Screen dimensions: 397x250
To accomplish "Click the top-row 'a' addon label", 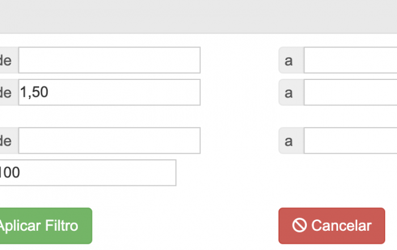I will 291,60.
